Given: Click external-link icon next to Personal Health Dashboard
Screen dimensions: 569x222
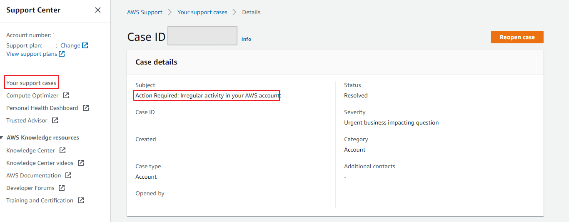Looking at the screenshot, I should (x=86, y=108).
